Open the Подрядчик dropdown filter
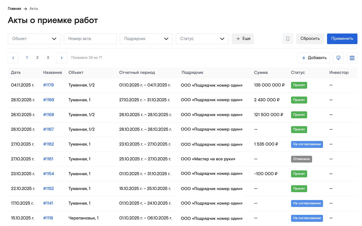This screenshot has height=226, width=362. pos(146,39)
